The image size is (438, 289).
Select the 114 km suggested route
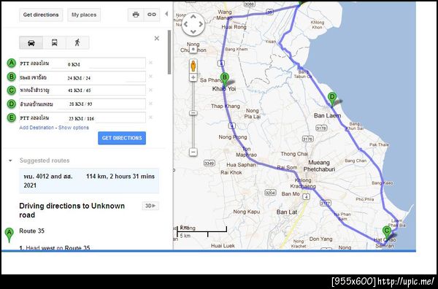click(89, 181)
